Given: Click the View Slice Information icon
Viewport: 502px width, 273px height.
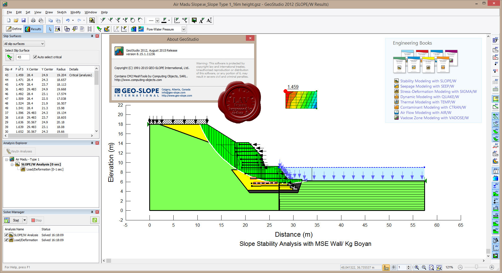Looking at the screenshot, I should click(74, 29).
